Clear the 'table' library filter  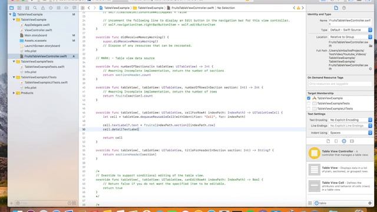pyautogui.click(x=370, y=203)
